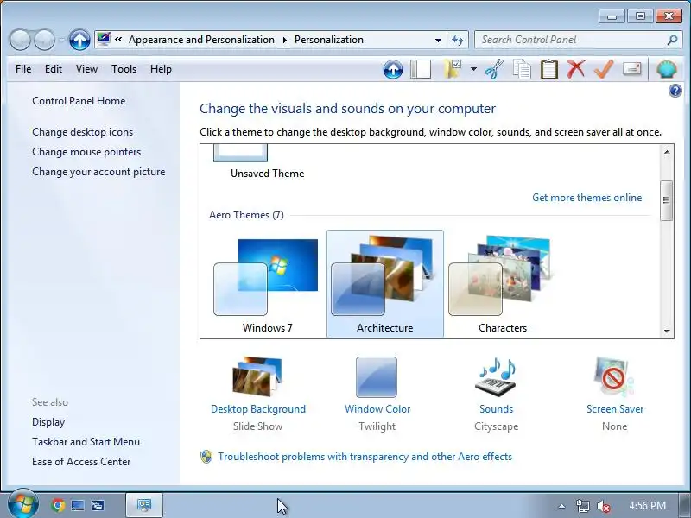Open the address bar history dropdown

[438, 40]
